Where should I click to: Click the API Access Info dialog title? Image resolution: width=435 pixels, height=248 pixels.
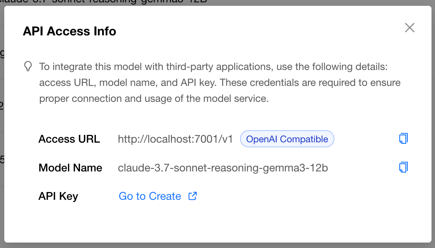click(70, 31)
